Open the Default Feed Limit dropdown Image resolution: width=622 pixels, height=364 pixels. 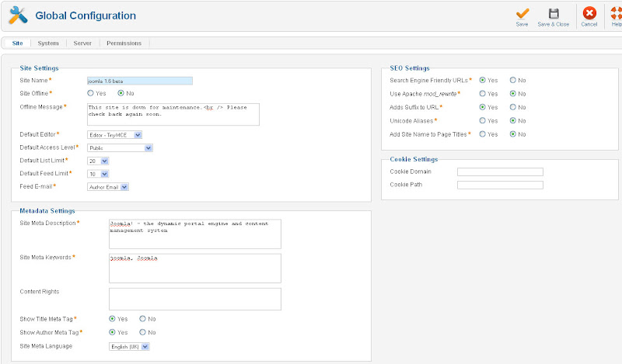pyautogui.click(x=98, y=174)
